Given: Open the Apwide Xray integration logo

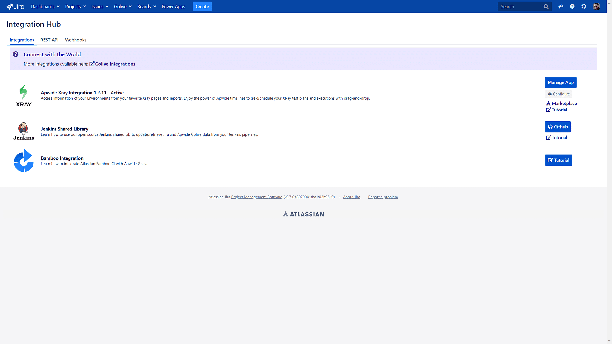Looking at the screenshot, I should (x=23, y=95).
